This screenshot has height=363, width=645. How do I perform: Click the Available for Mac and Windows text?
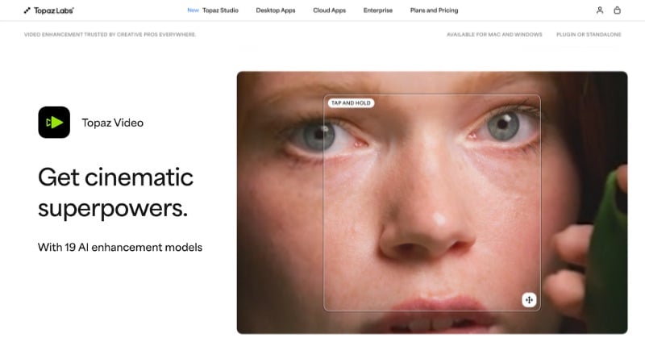[x=494, y=35]
